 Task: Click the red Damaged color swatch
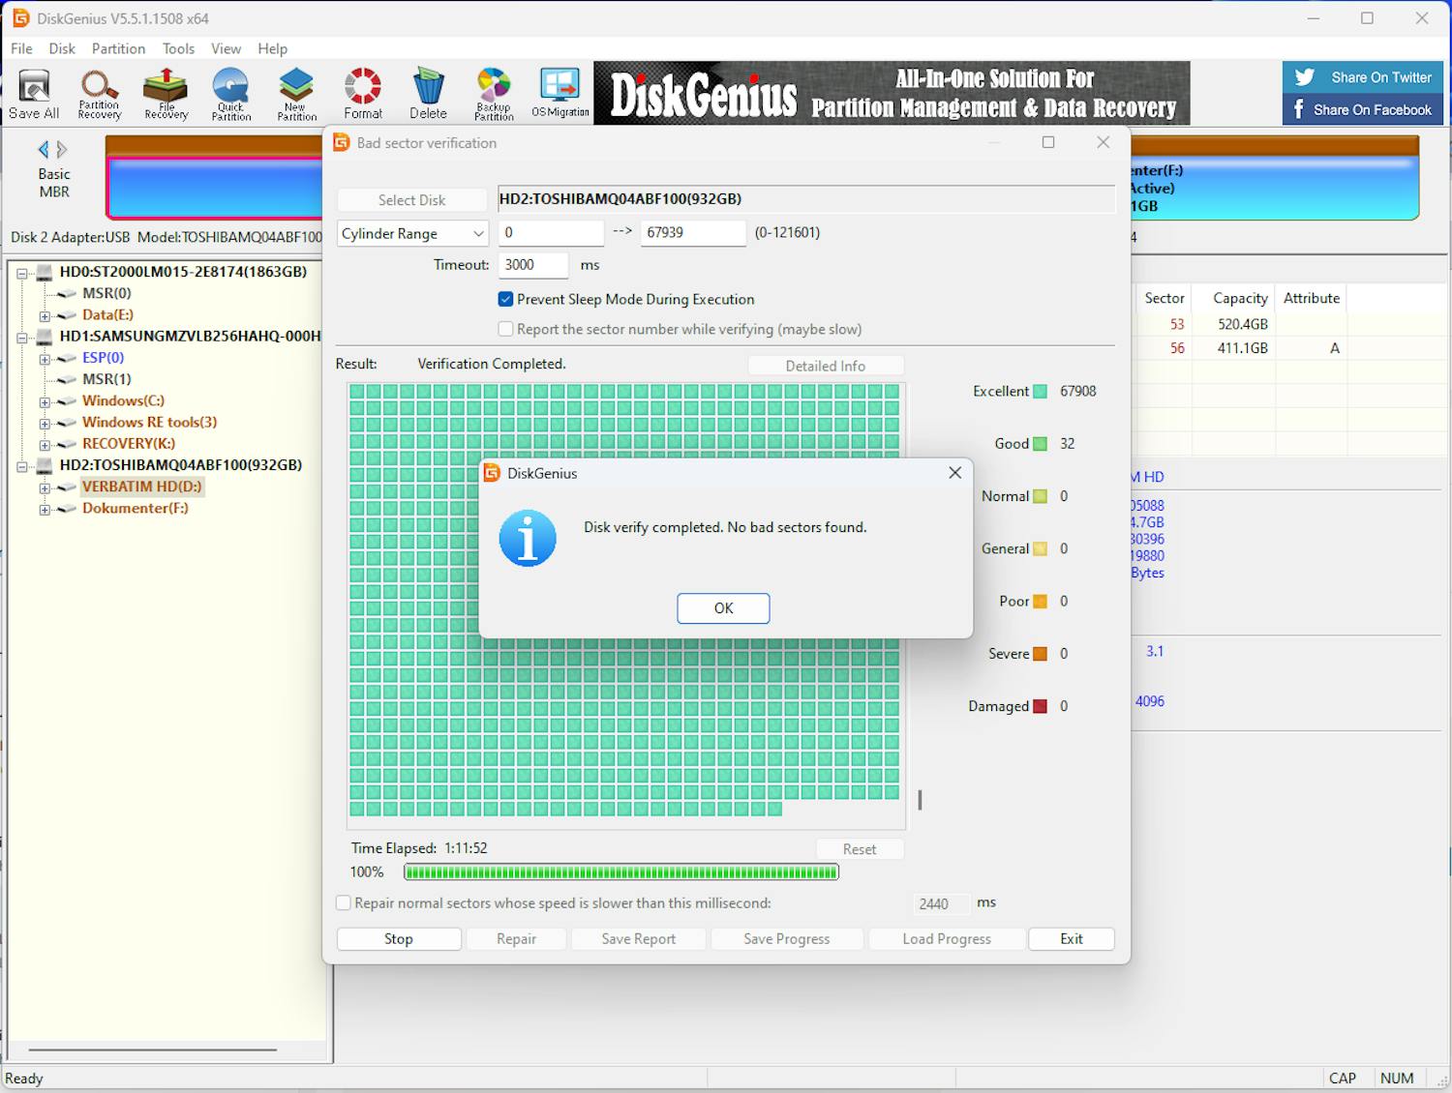(1040, 707)
